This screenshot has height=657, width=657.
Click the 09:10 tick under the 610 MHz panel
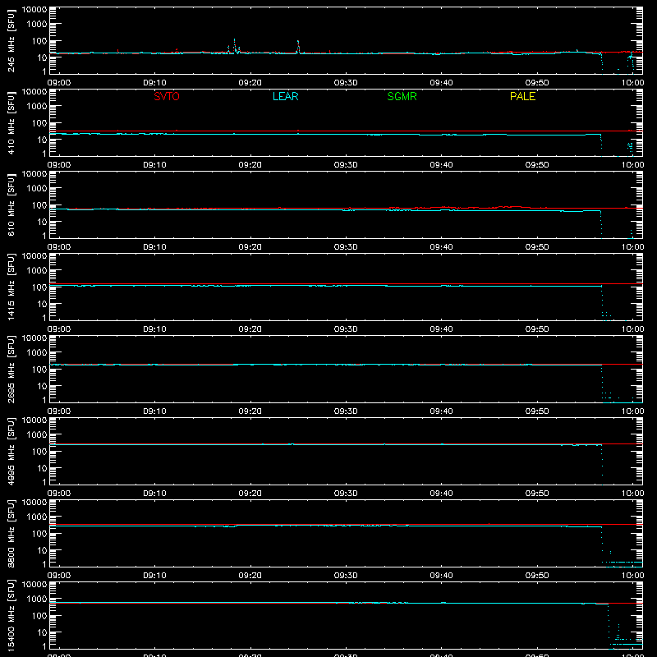(154, 247)
